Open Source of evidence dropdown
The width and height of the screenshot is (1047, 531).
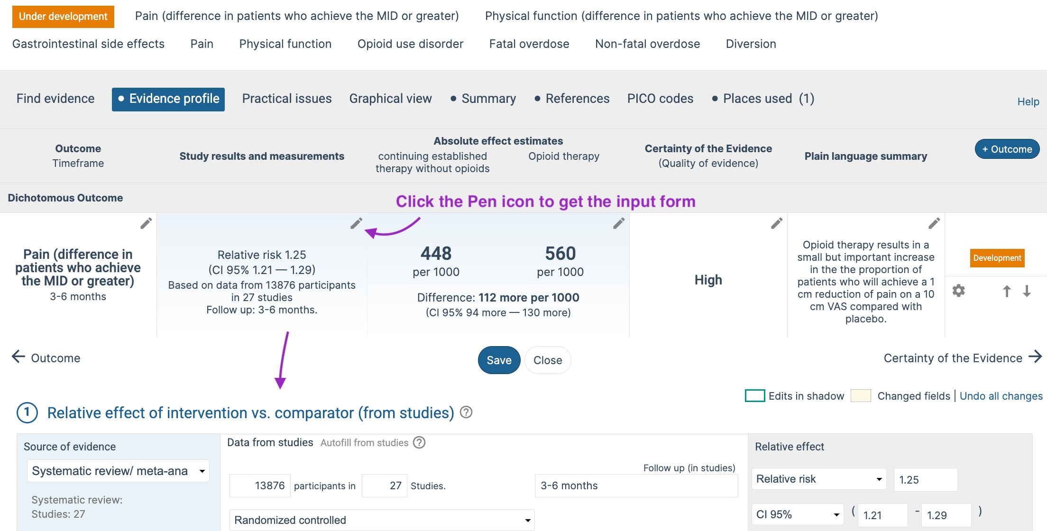[x=118, y=471]
